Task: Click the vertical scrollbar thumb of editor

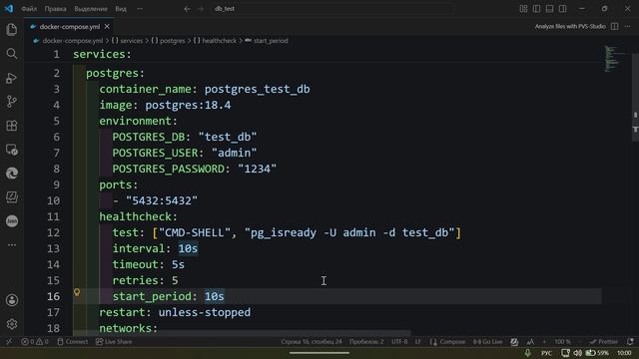Action: [x=635, y=97]
